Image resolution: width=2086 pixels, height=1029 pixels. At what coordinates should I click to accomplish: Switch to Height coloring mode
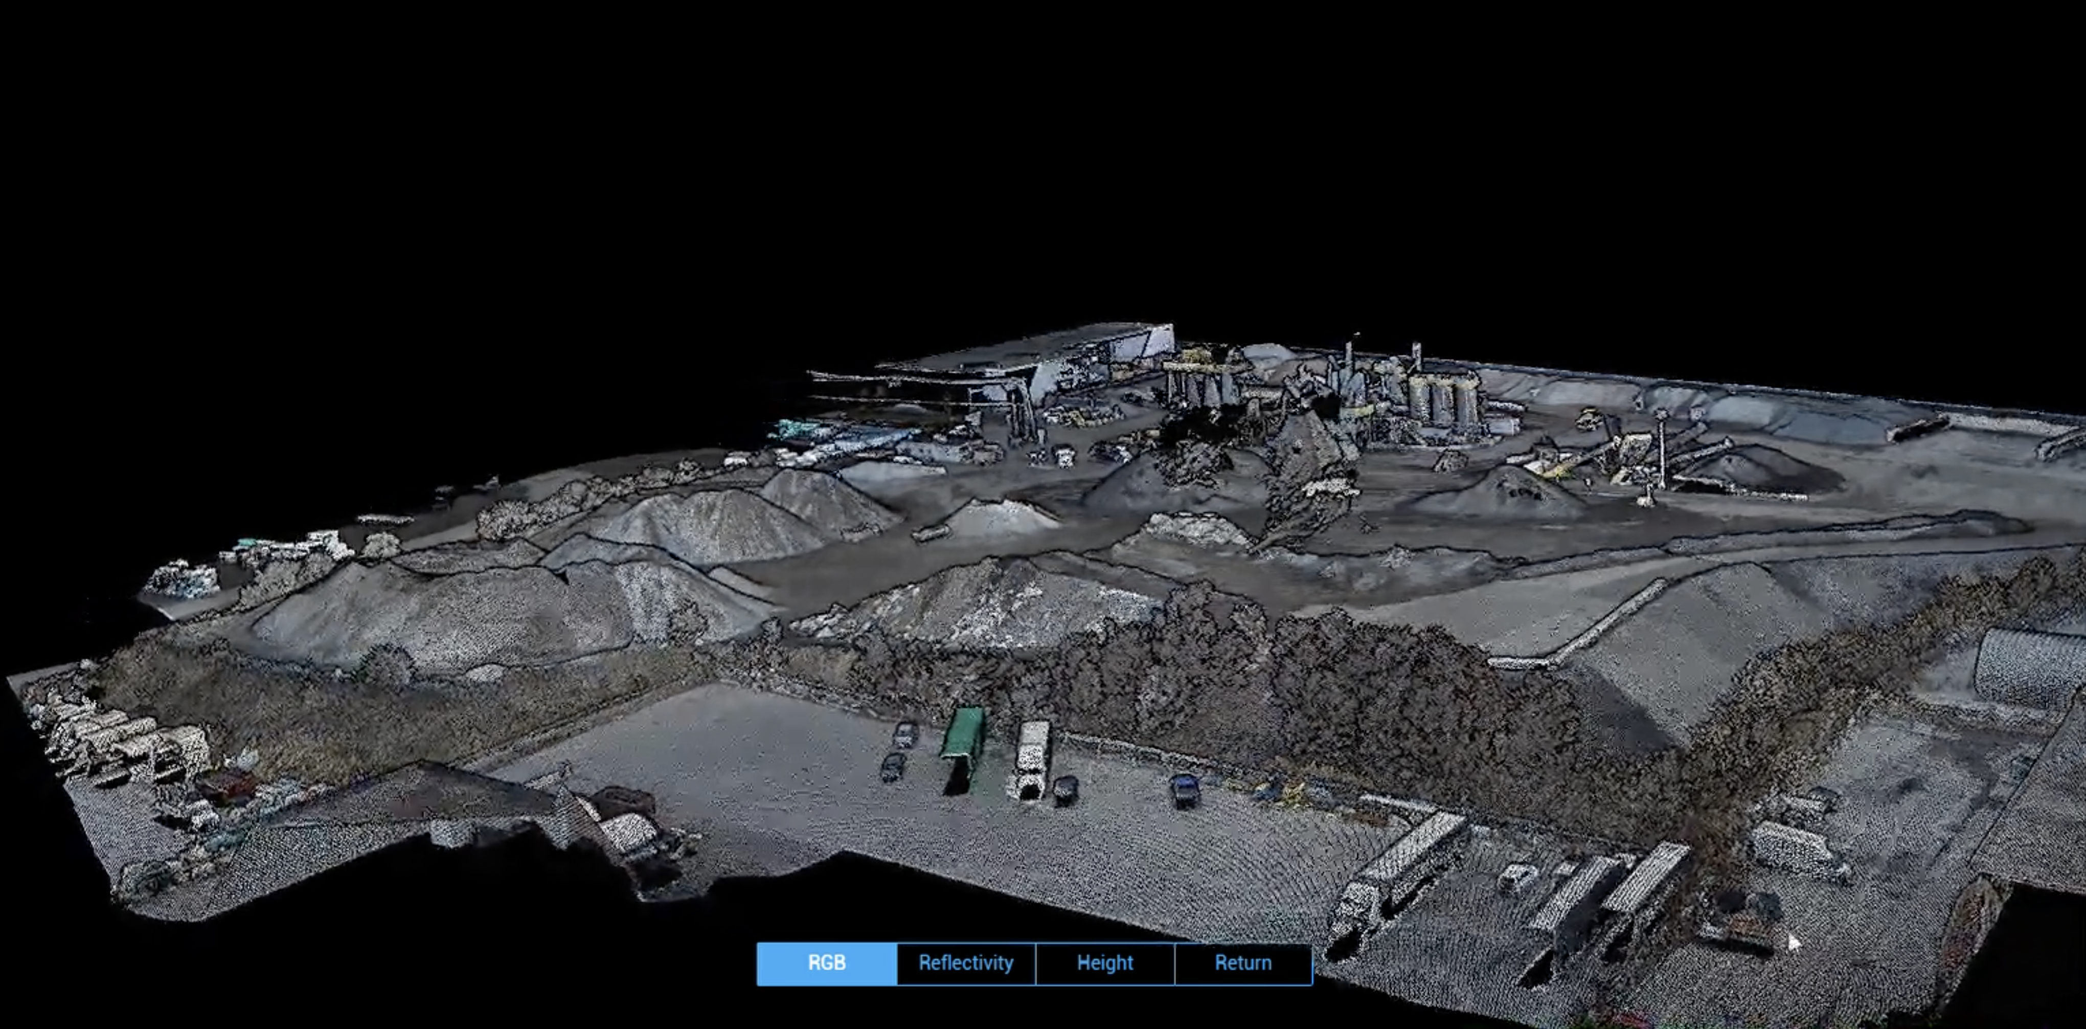point(1105,964)
